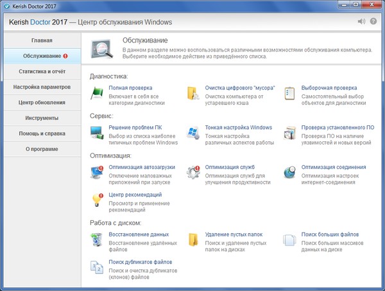This screenshot has height=291, width=385.
Task: Click the Удаление пустых папок link
Action: coord(234,234)
